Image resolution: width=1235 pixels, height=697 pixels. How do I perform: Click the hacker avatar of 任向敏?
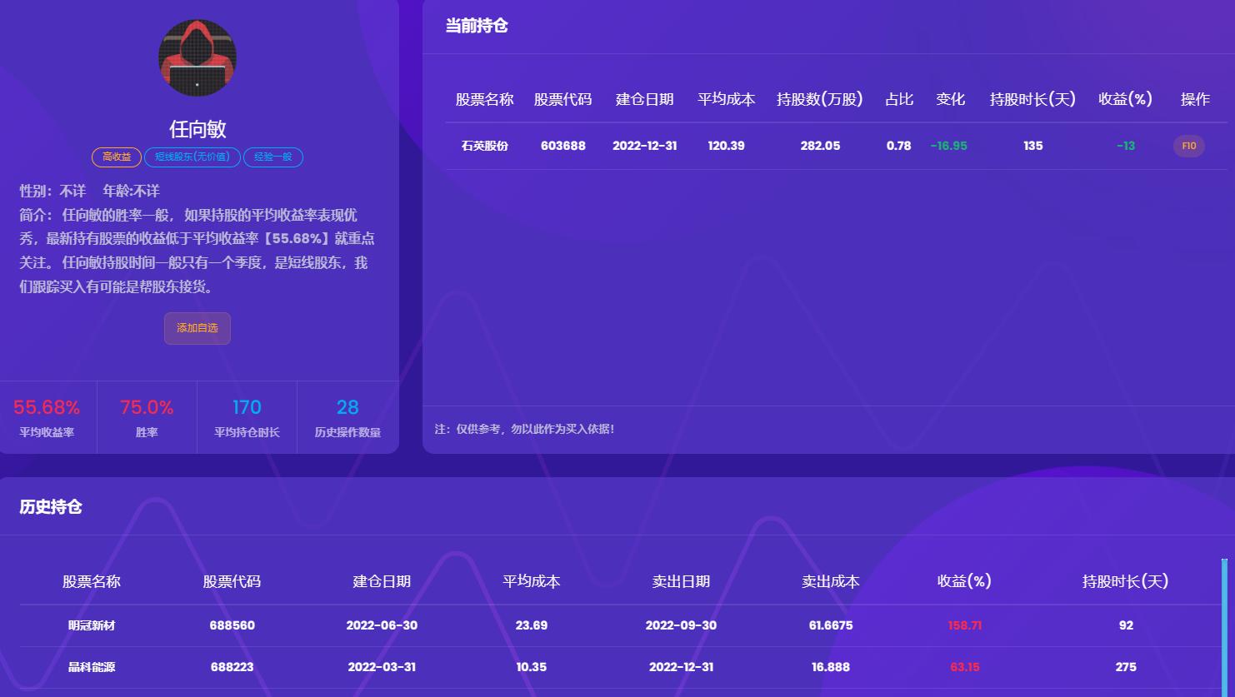coord(197,57)
